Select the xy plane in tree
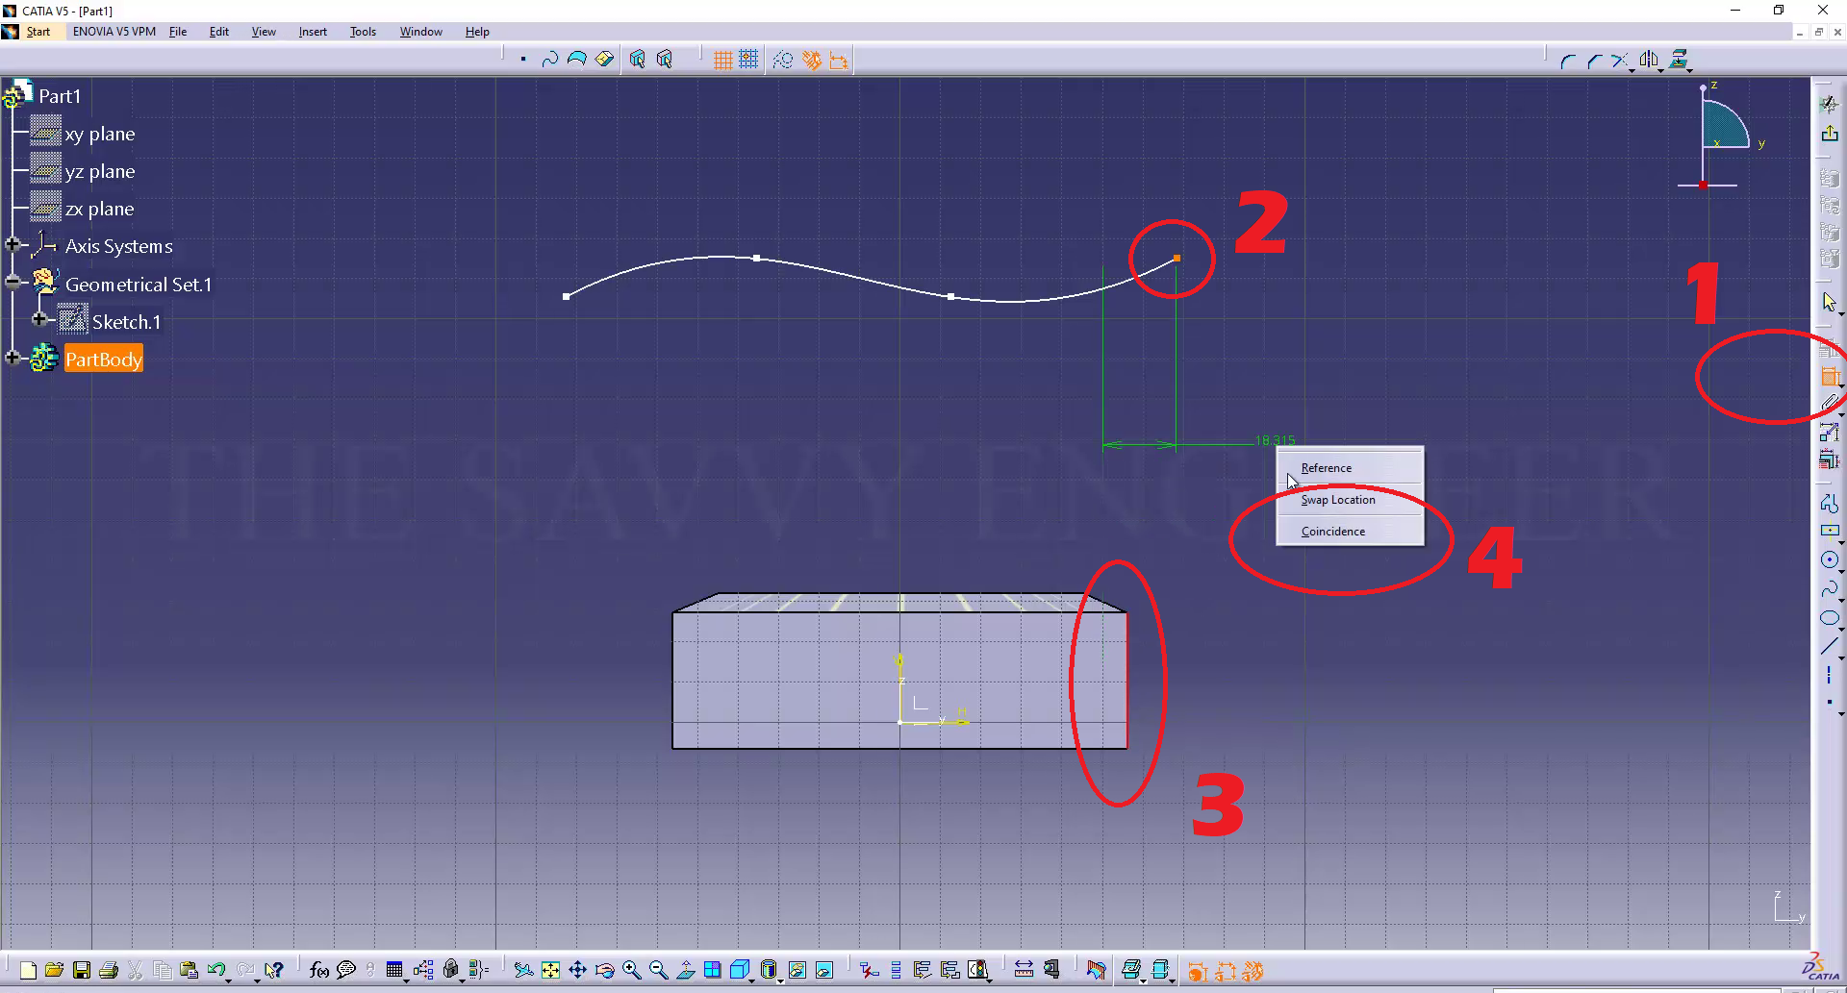The height and width of the screenshot is (993, 1847). tap(99, 135)
